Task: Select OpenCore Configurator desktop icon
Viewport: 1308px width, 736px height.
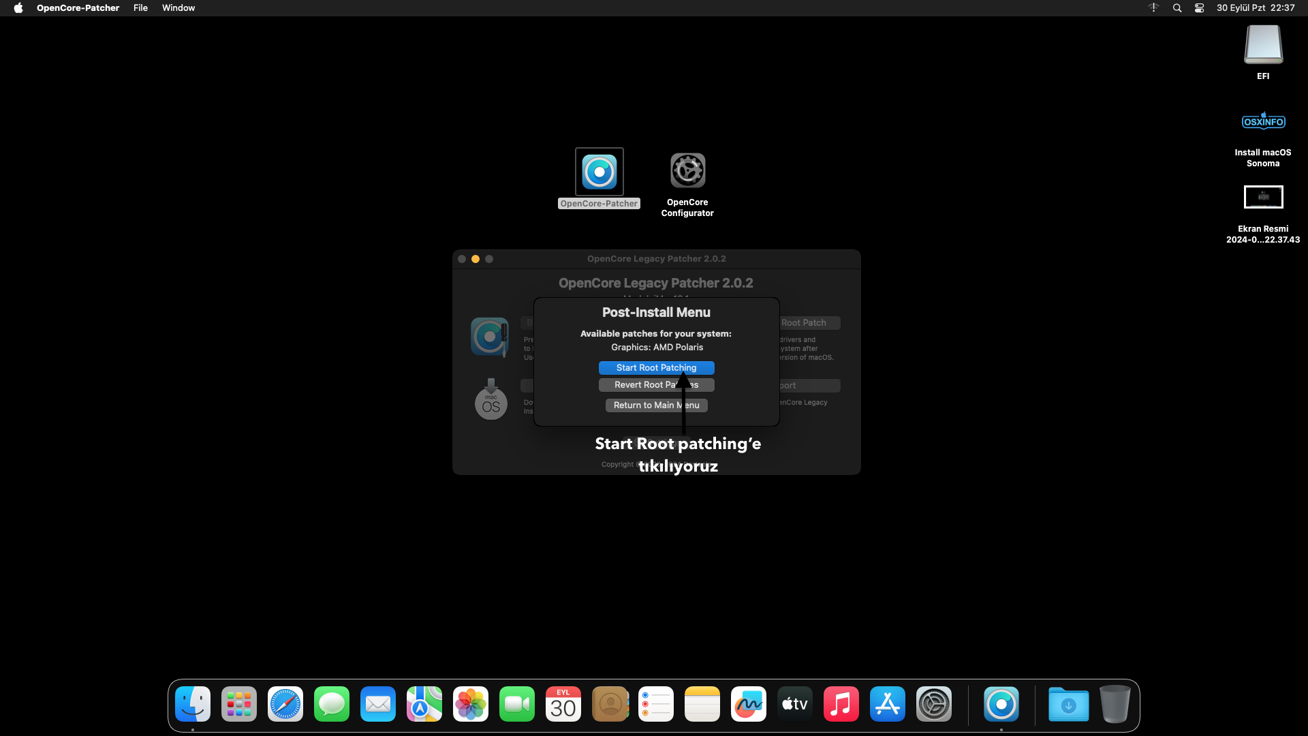Action: (x=687, y=170)
